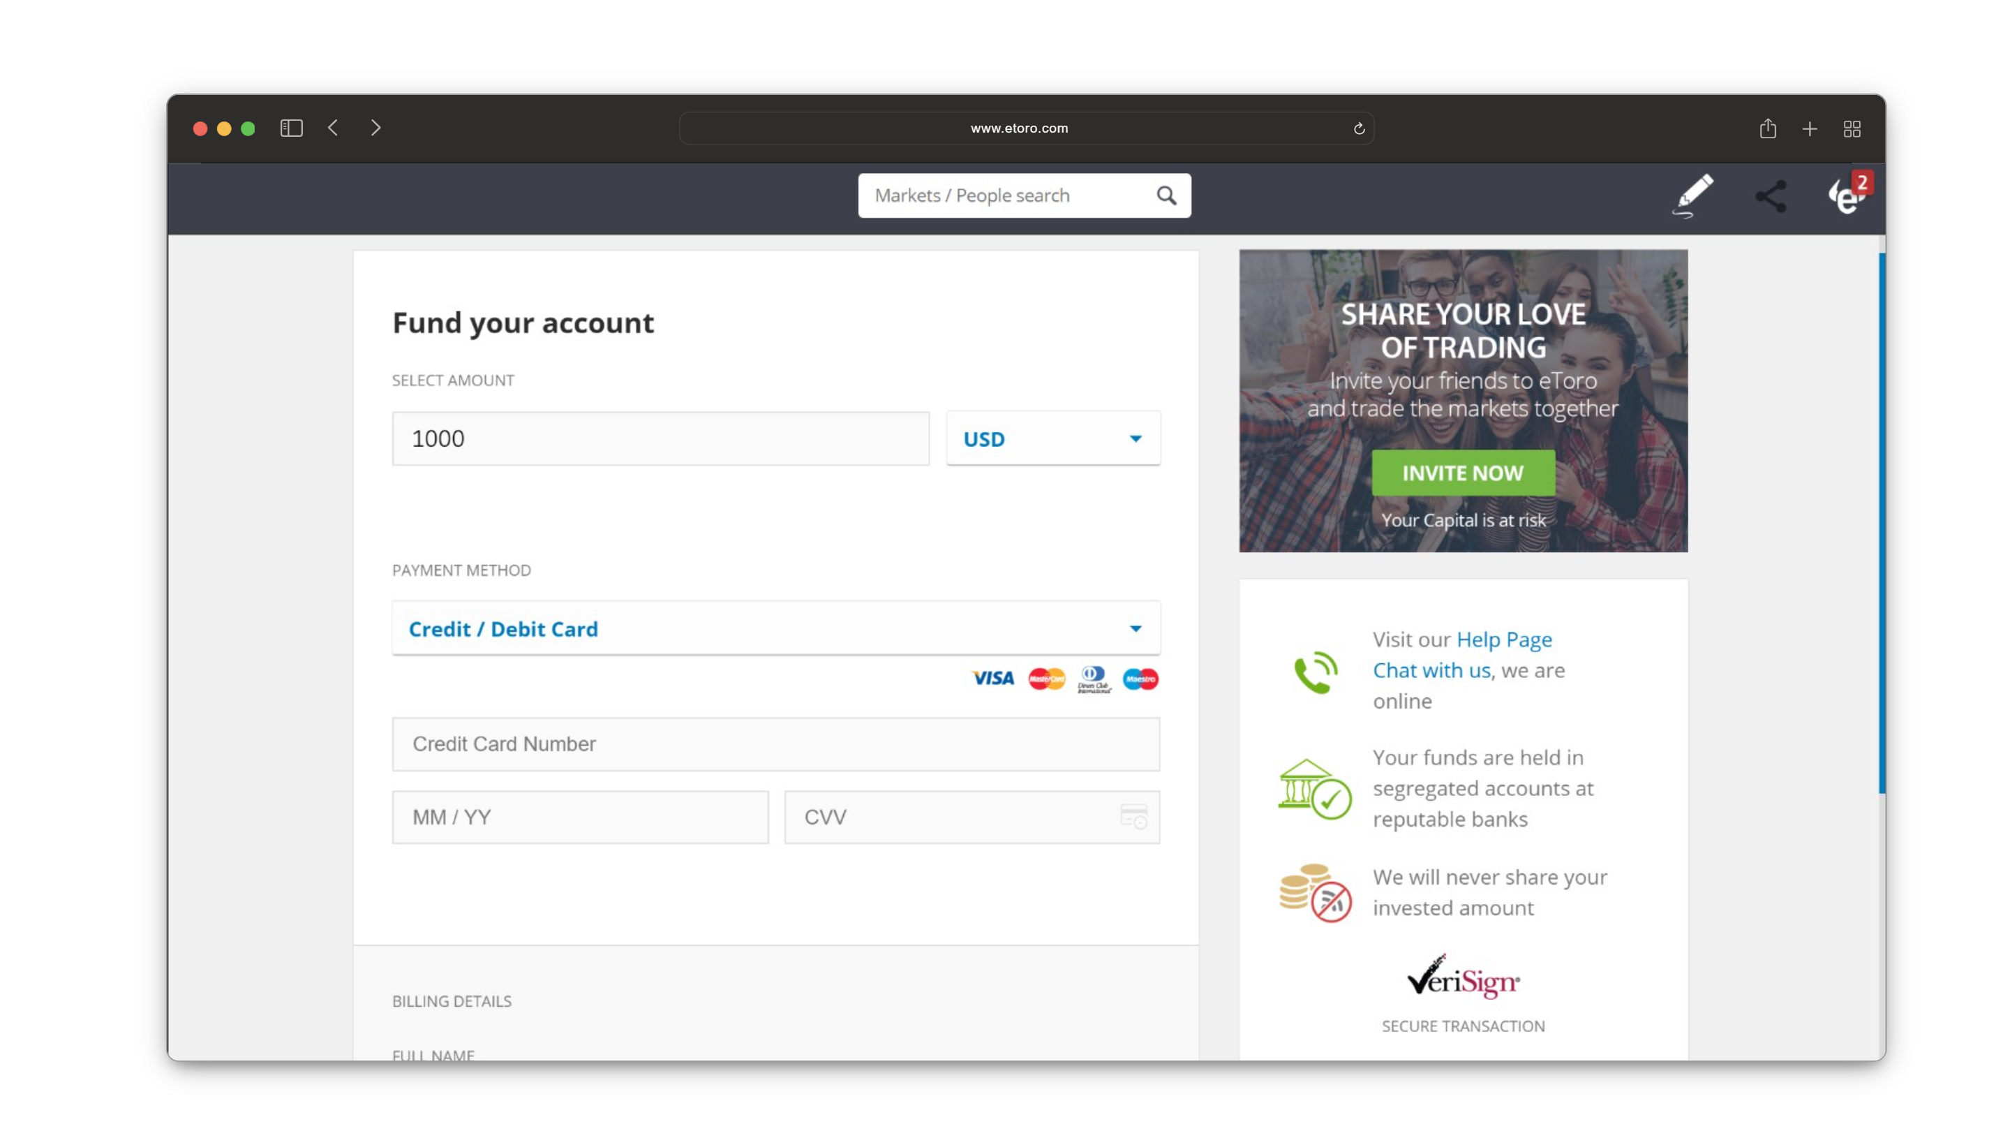Open Safari tab overview grid icon
2010x1131 pixels.
point(1852,128)
